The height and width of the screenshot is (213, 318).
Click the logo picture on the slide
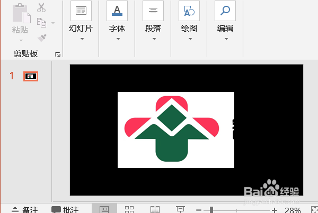click(176, 130)
